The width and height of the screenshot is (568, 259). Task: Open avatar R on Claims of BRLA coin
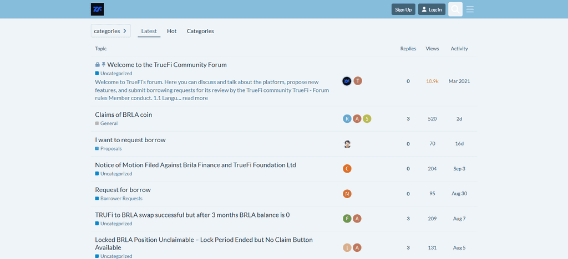(347, 119)
